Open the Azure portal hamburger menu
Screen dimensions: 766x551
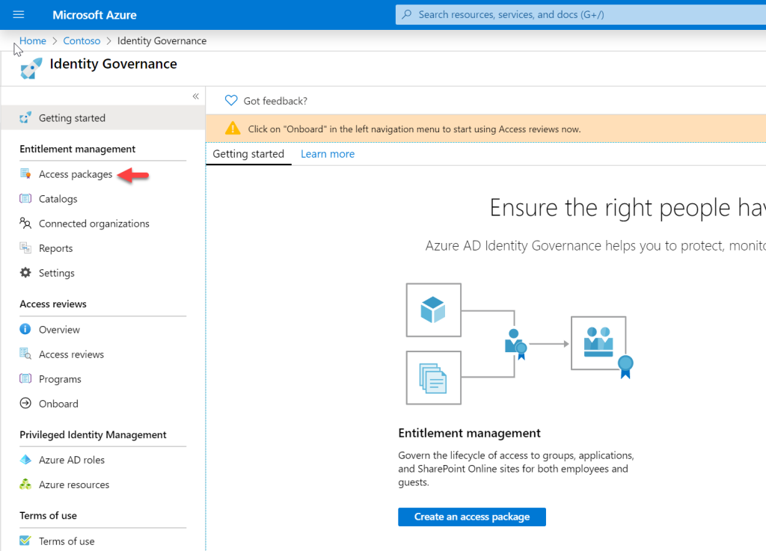pos(18,14)
